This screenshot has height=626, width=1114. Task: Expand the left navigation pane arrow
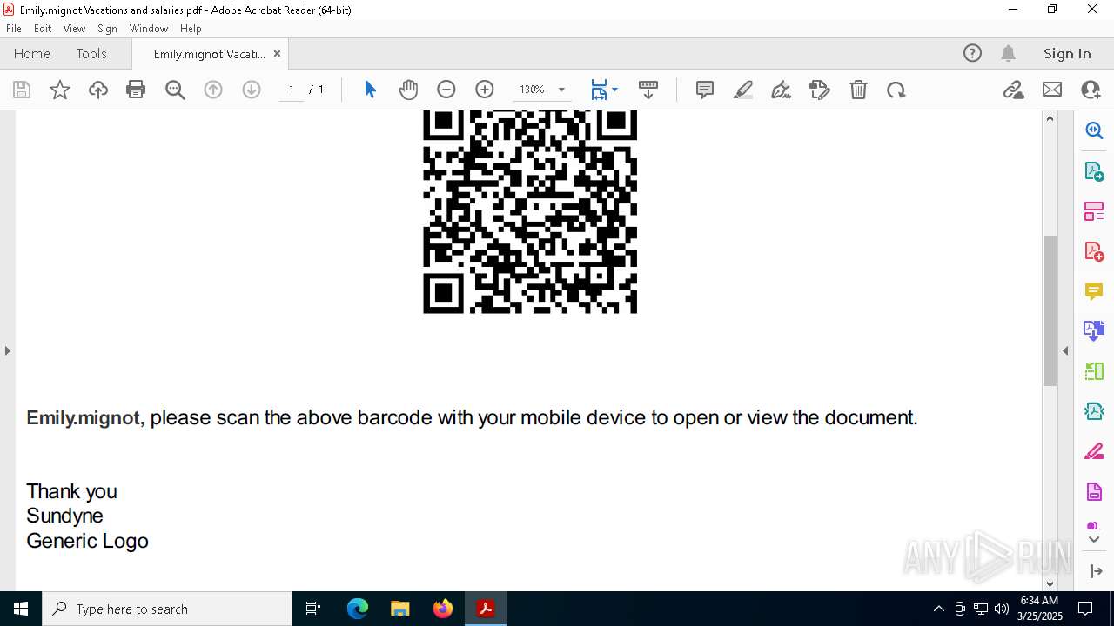[7, 350]
